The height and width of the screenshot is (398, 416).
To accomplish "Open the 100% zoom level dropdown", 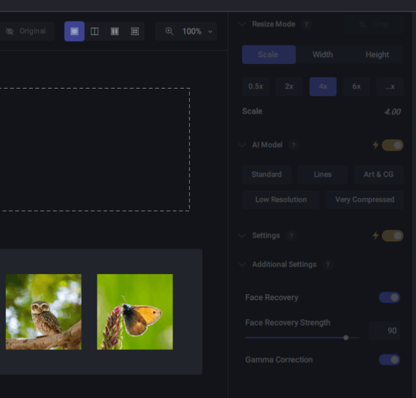I will click(196, 31).
